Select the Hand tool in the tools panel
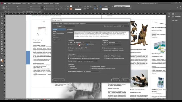Image resolution: width=182 pixels, height=102 pixels. click(2, 54)
